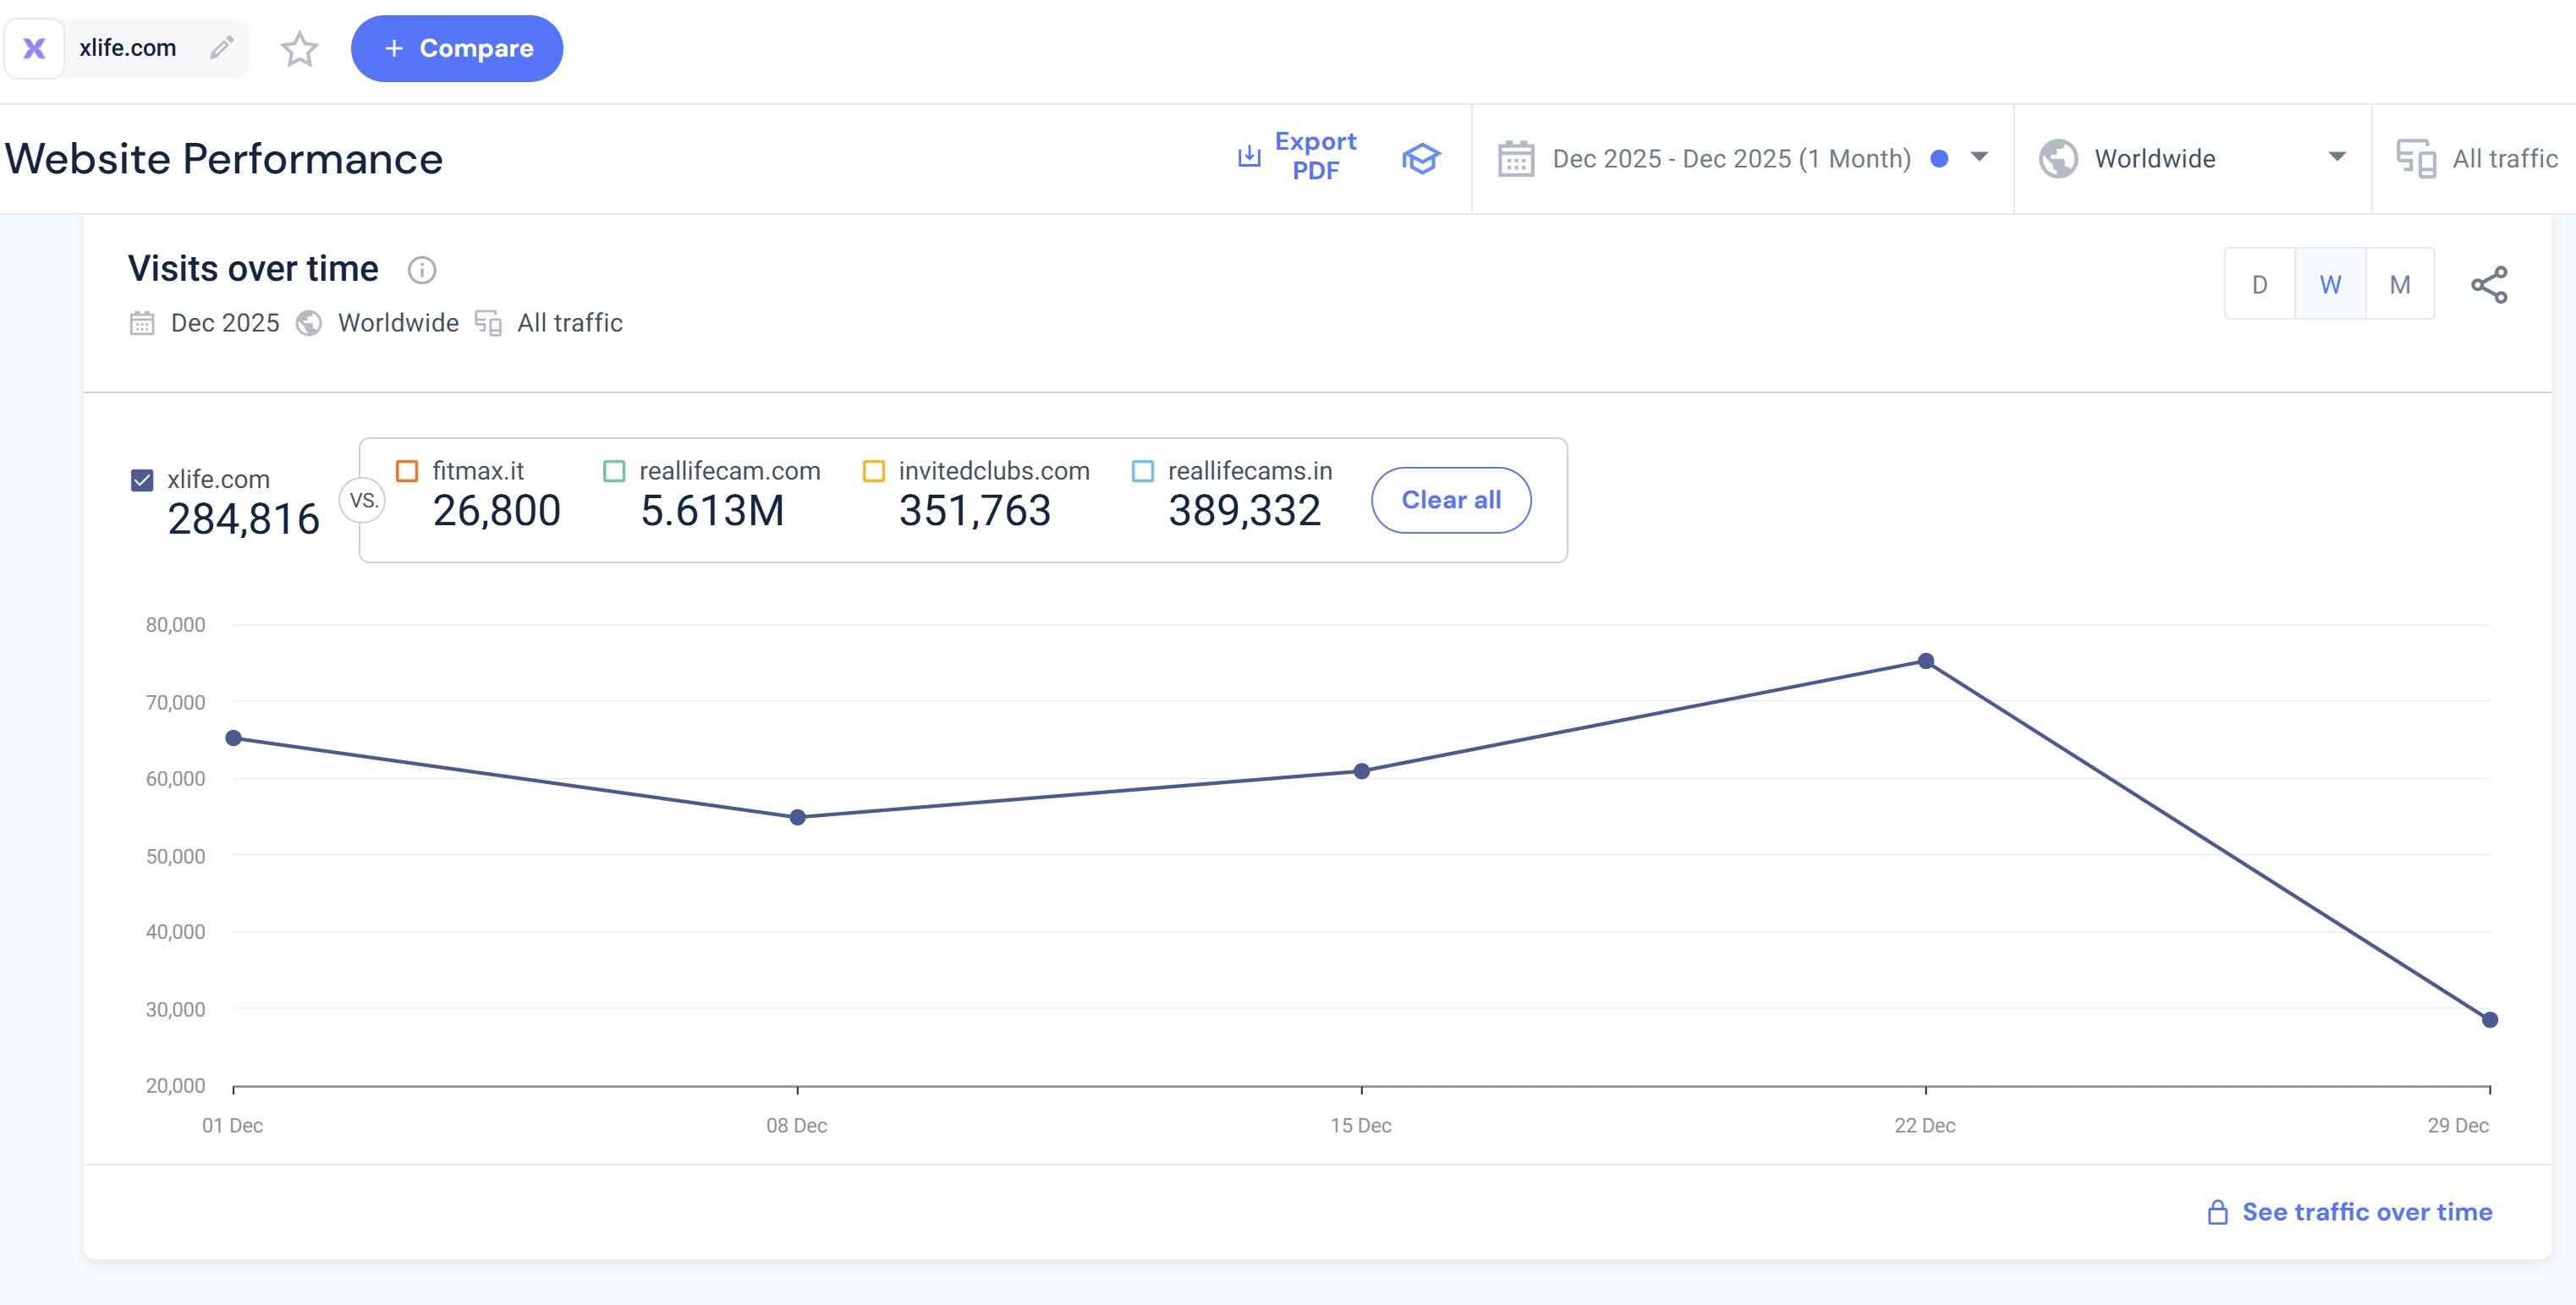Enable the fitmax.it comparison checkbox

pyautogui.click(x=407, y=471)
